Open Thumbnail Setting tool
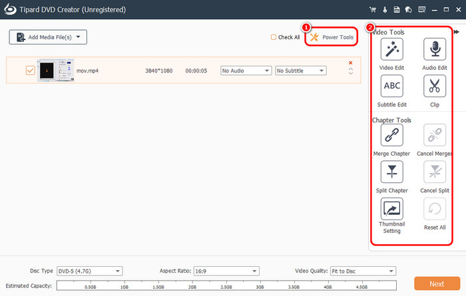This screenshot has width=466, height=296. 391,209
